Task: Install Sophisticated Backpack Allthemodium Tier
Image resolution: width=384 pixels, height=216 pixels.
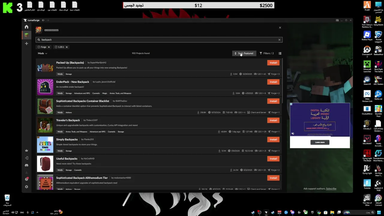Action: coord(273,178)
